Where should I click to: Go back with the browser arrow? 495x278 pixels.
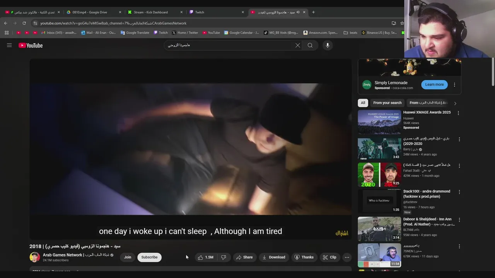point(6,23)
